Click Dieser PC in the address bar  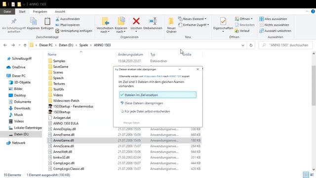click(x=46, y=45)
